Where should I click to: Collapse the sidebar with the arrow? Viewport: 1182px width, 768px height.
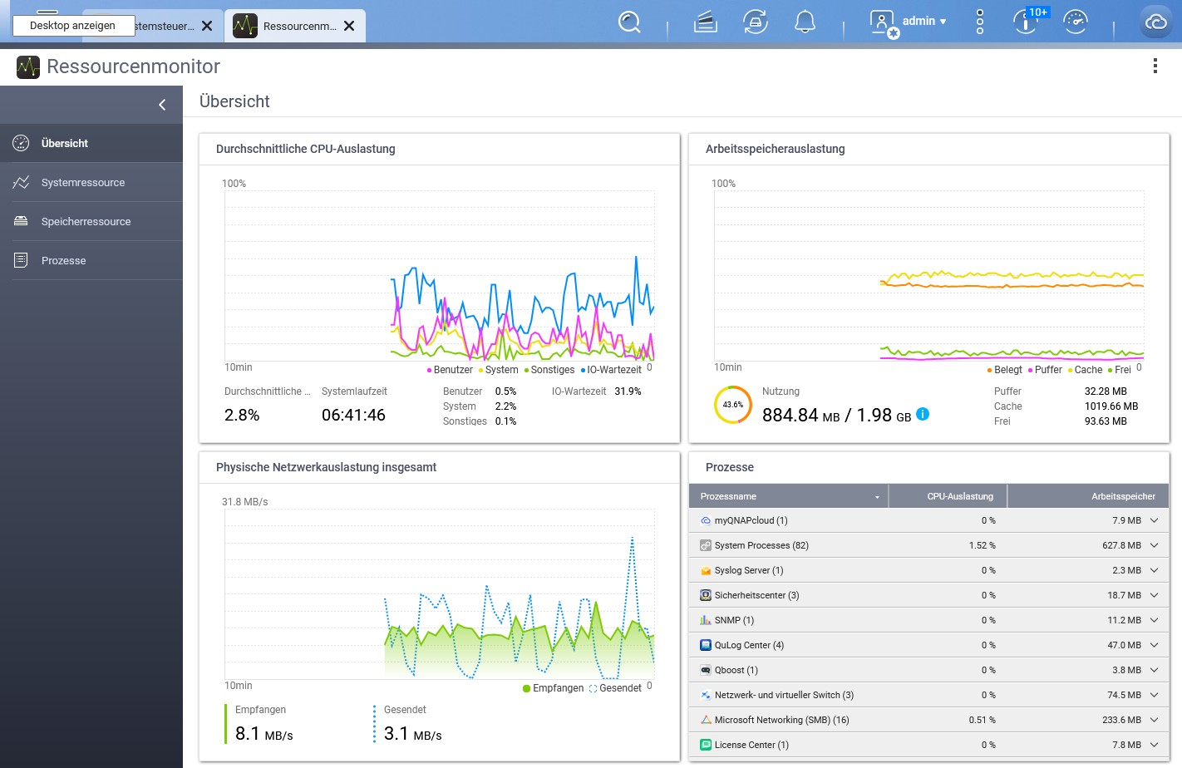(x=162, y=105)
